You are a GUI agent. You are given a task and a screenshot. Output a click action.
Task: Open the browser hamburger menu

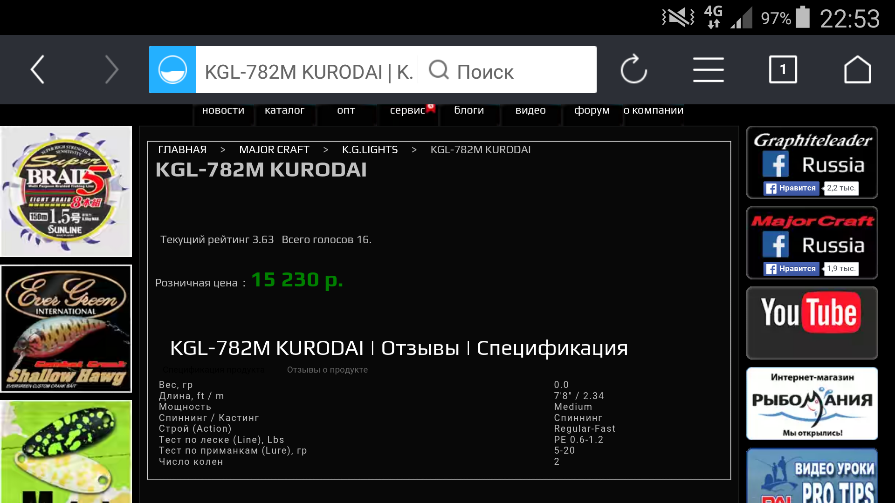pyautogui.click(x=708, y=70)
